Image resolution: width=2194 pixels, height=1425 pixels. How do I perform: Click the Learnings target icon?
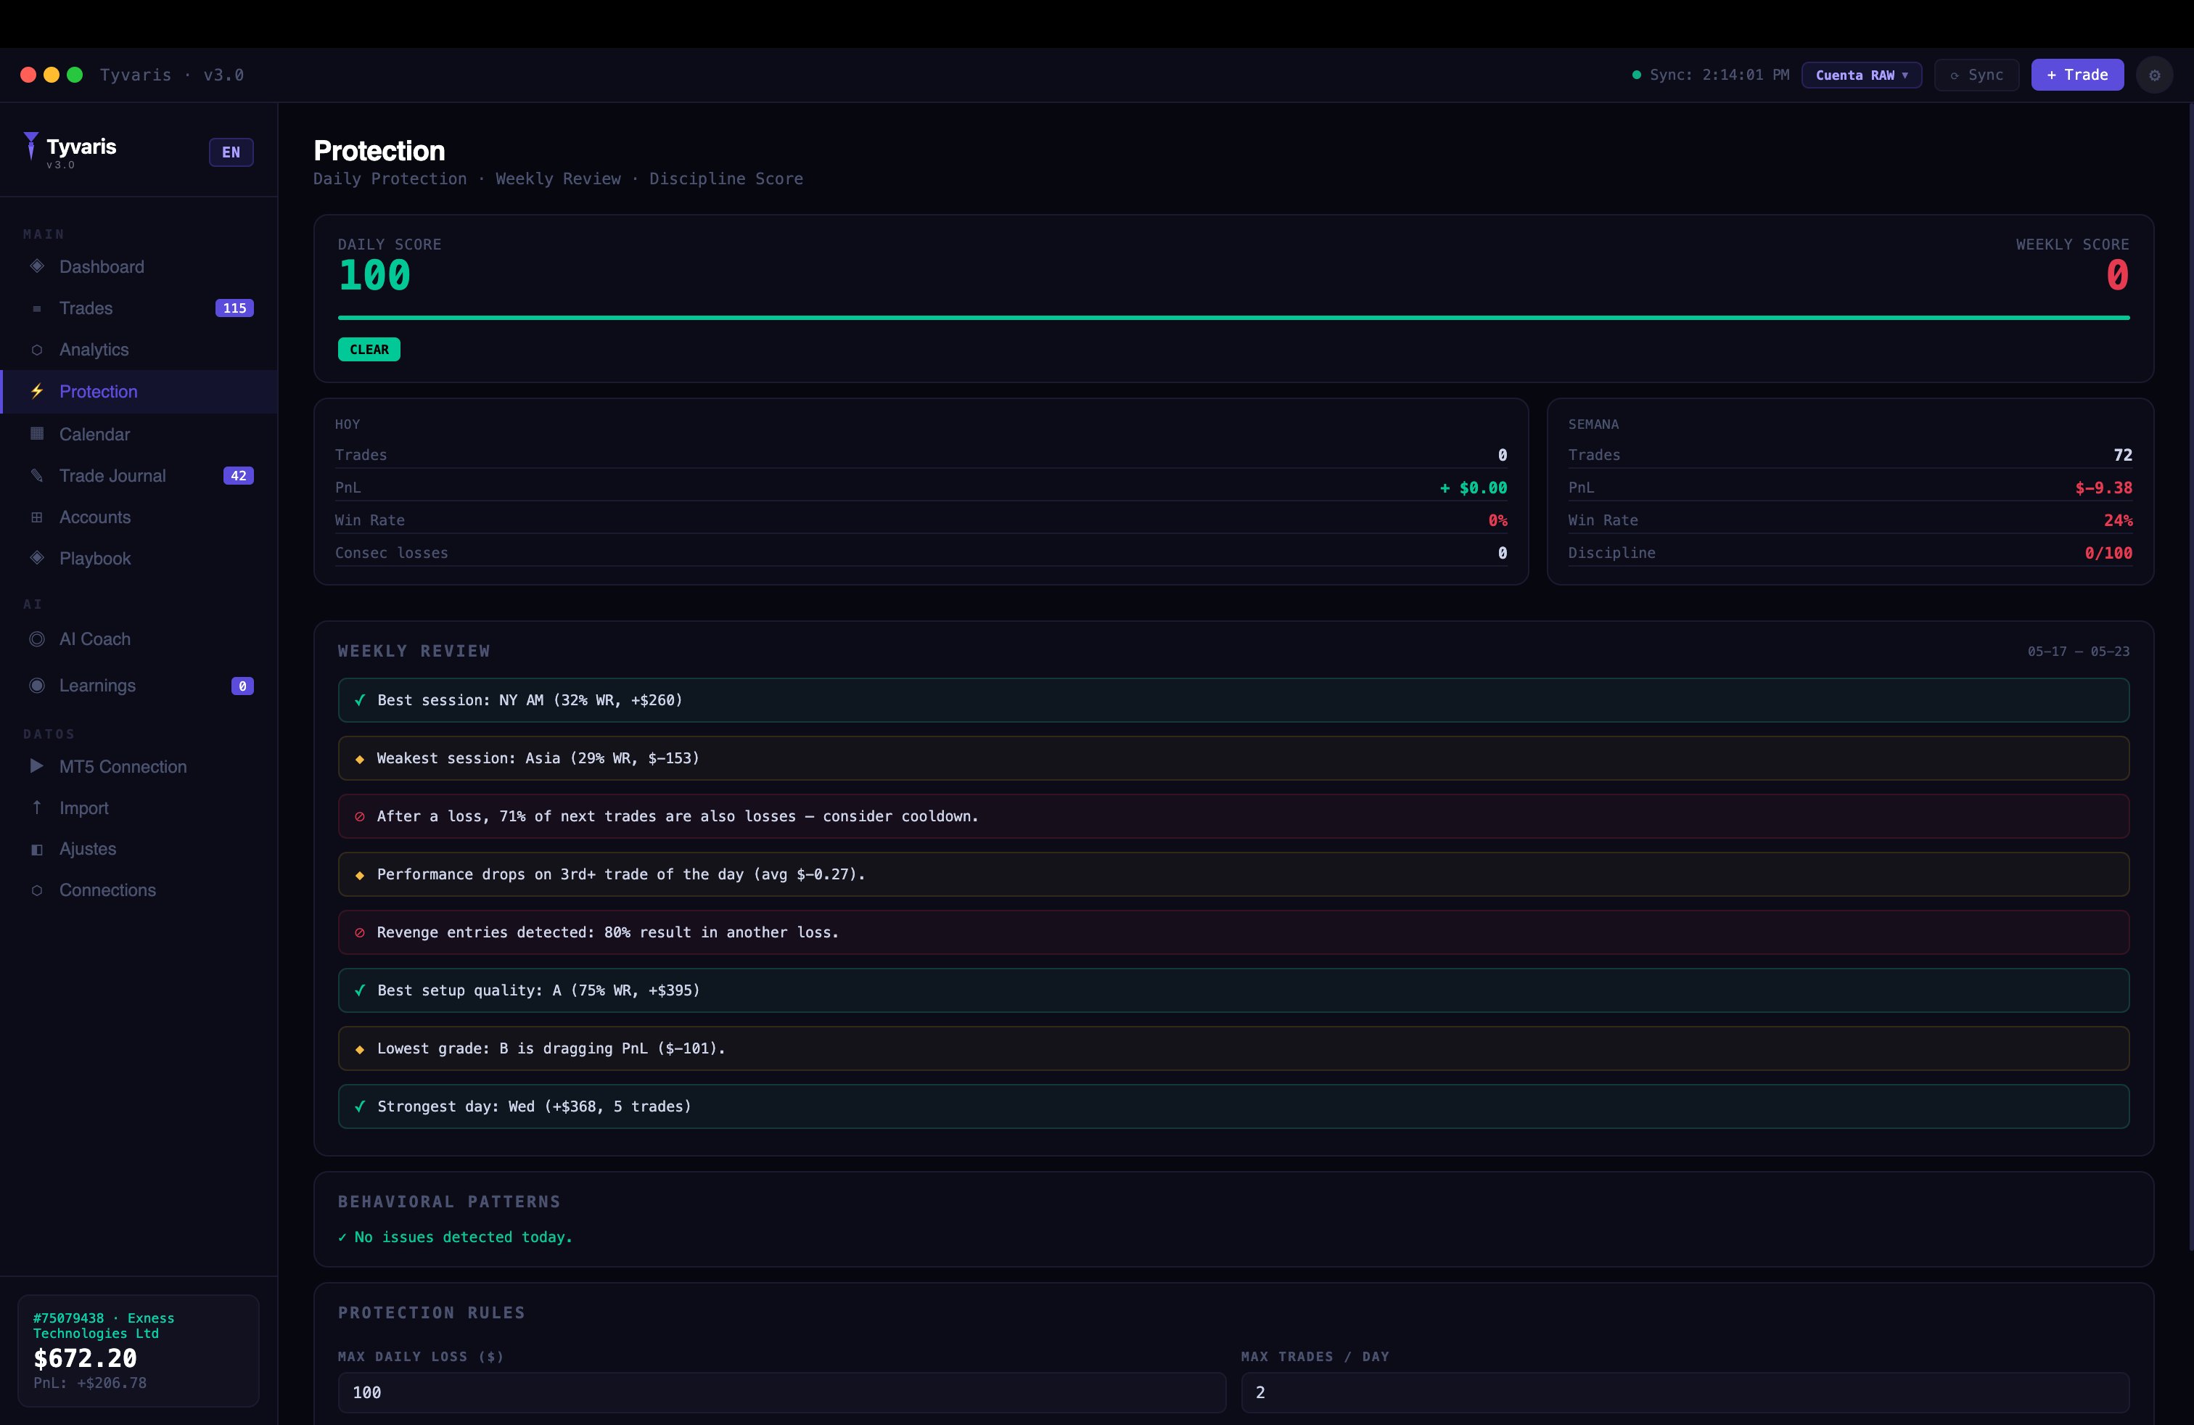(x=37, y=685)
